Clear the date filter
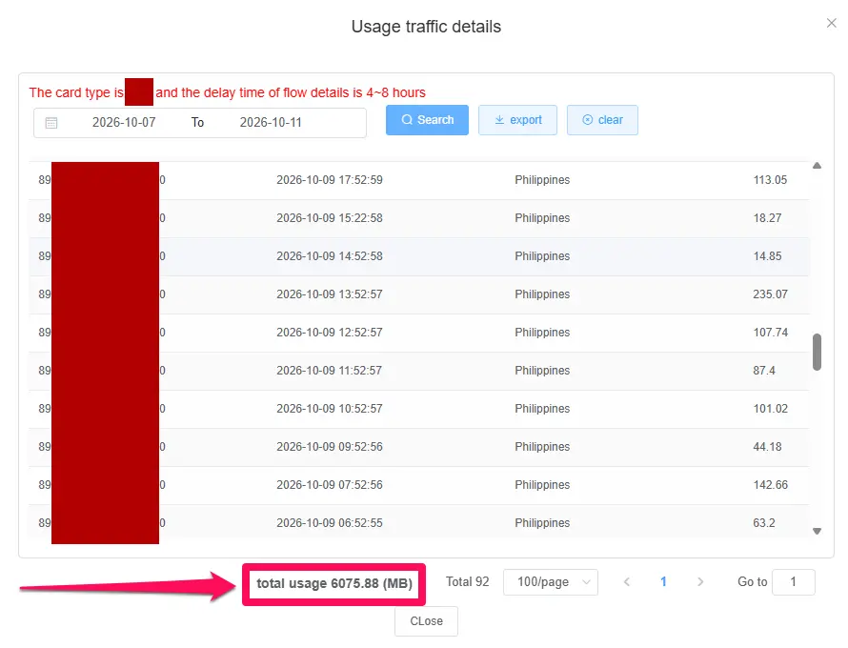 click(x=602, y=120)
